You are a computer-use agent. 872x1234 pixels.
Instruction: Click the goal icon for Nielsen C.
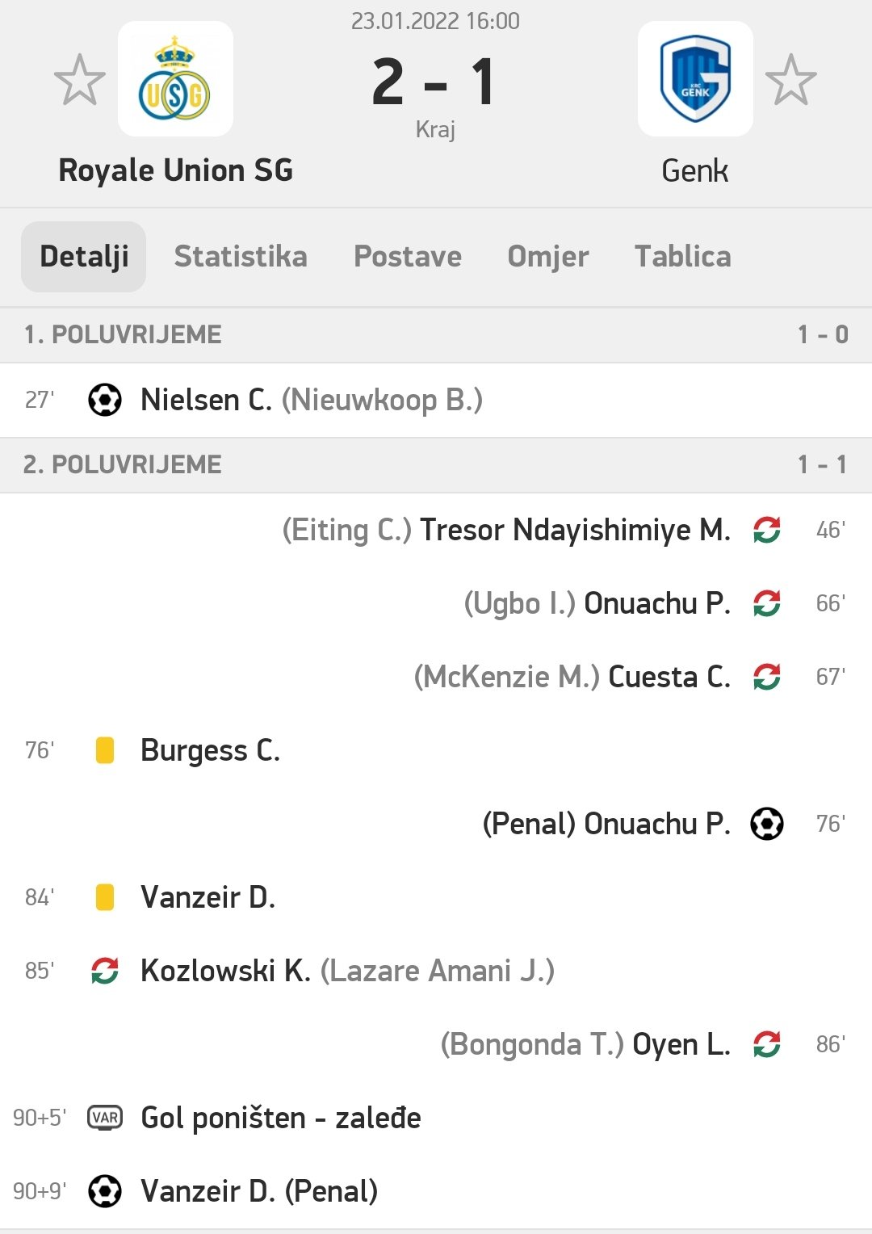[x=104, y=400]
